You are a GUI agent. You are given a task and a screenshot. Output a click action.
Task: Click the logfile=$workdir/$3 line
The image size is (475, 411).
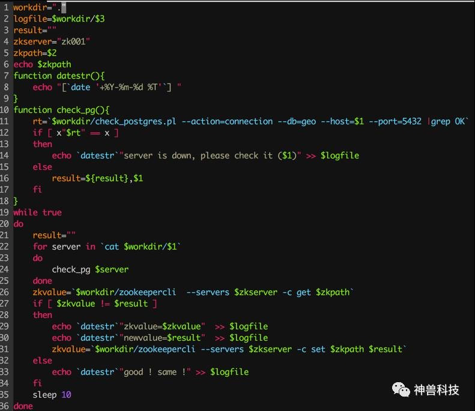59,19
